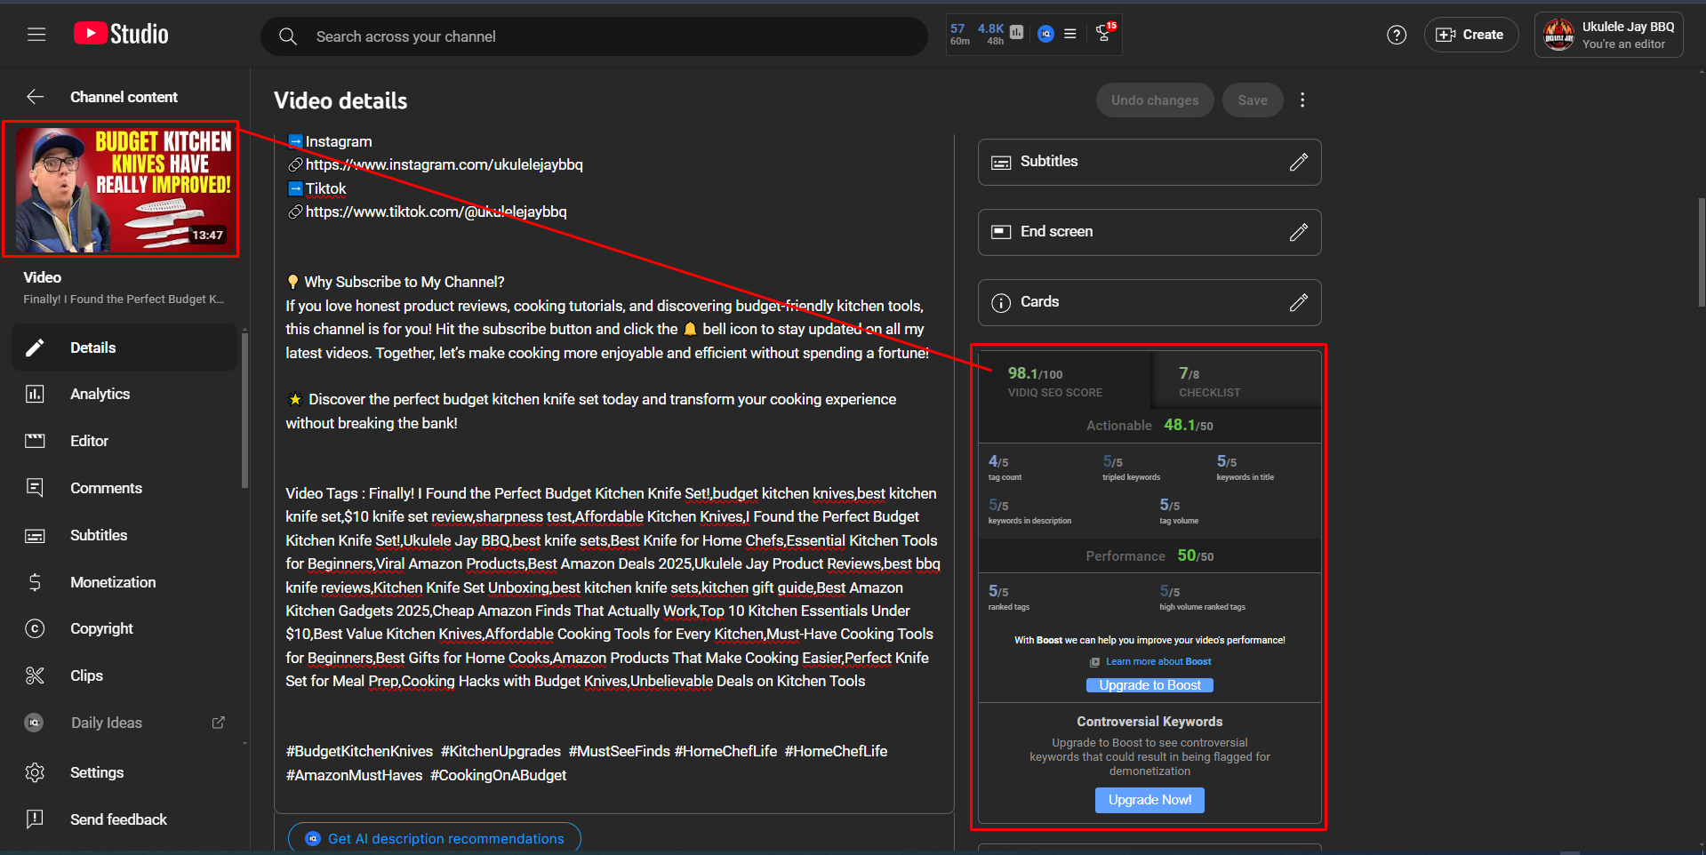Click the Instagram profile URL in description
This screenshot has height=855, width=1706.
pos(444,164)
